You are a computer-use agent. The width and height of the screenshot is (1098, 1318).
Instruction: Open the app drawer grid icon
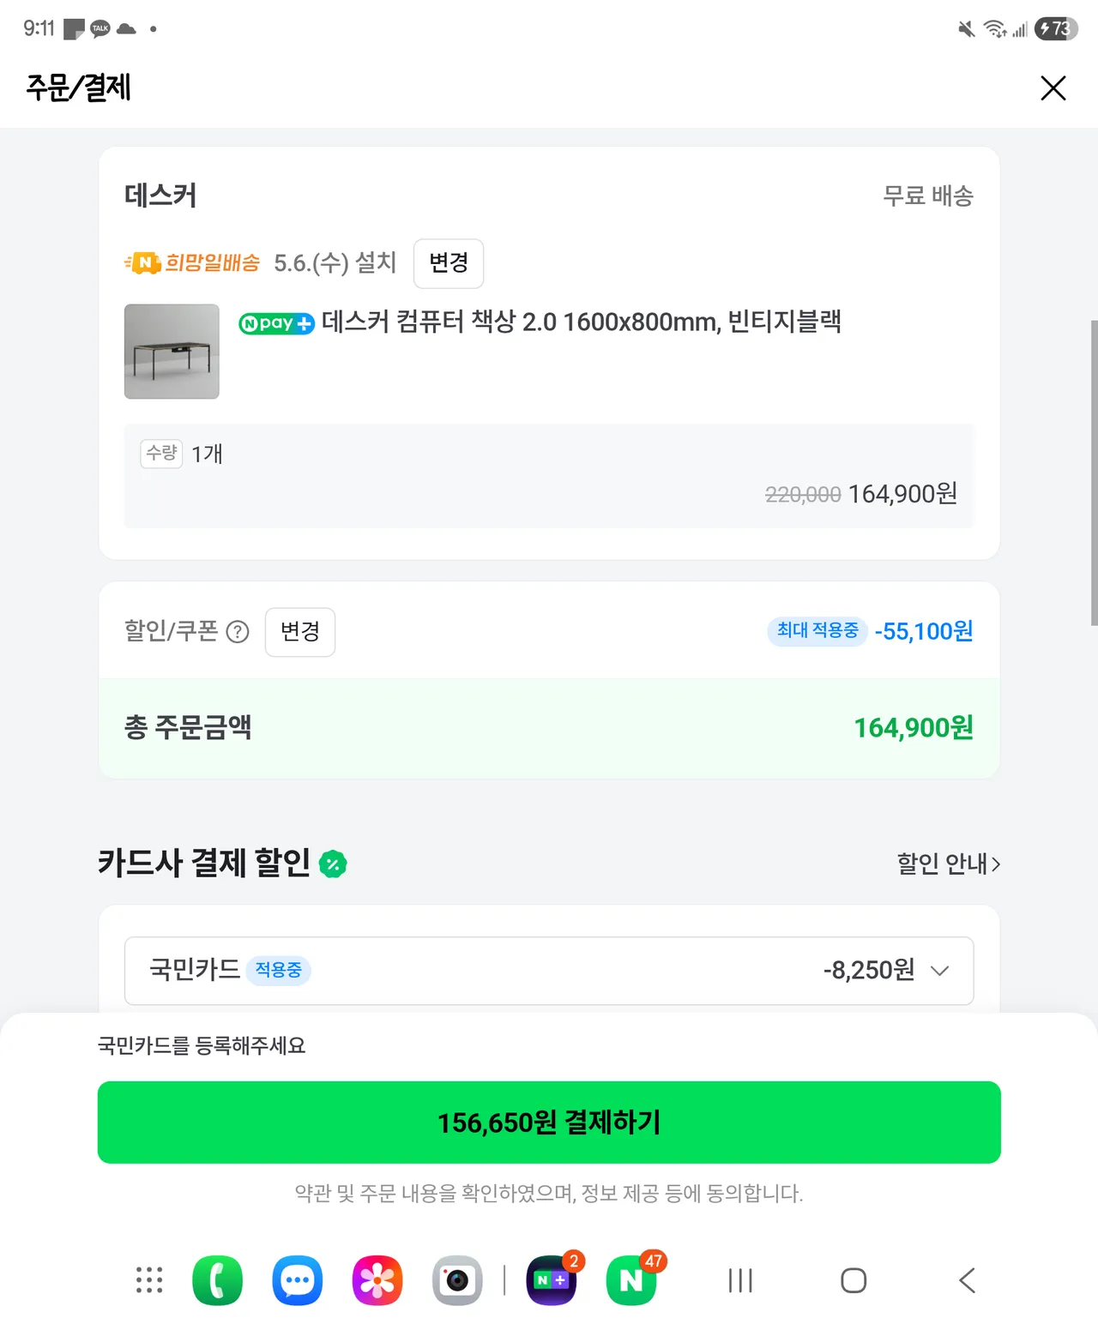(x=149, y=1280)
